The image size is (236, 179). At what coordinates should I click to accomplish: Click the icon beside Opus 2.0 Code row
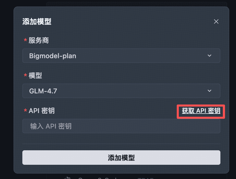click(x=67, y=178)
